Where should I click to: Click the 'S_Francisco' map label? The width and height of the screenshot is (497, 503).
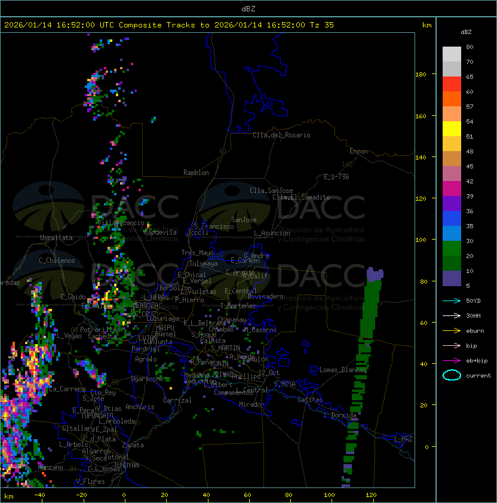point(214,226)
